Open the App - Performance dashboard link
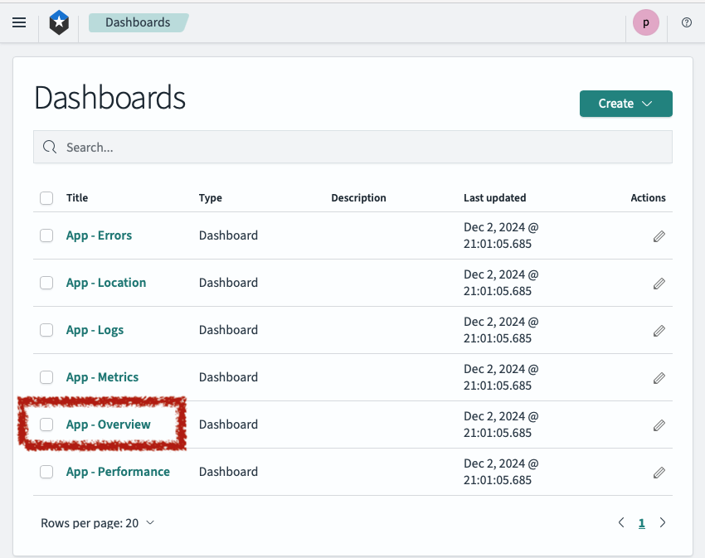The height and width of the screenshot is (558, 705). [x=118, y=471]
